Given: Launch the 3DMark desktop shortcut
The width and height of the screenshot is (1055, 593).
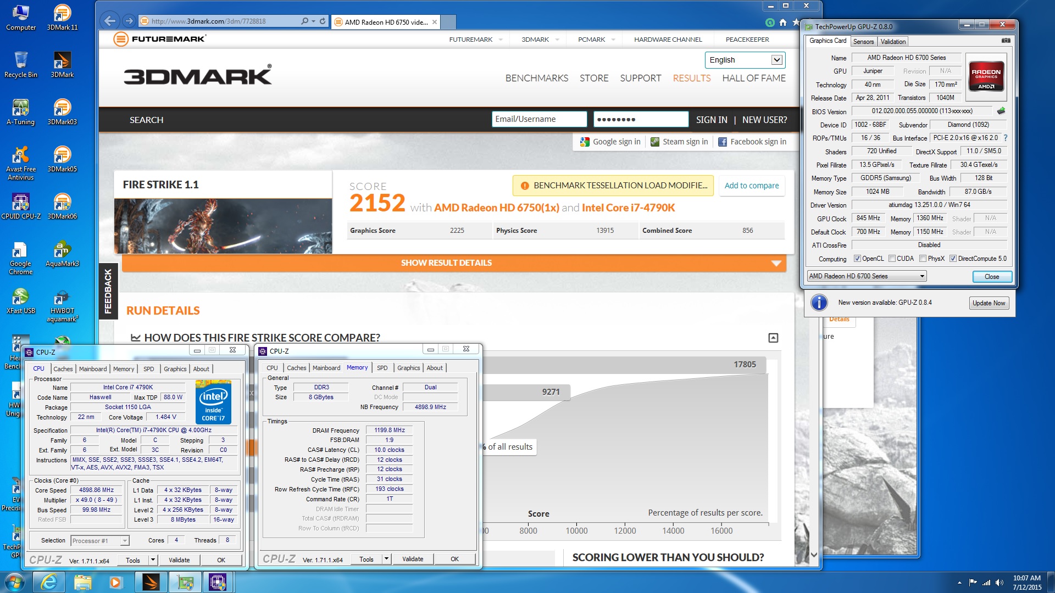Looking at the screenshot, I should click(62, 64).
